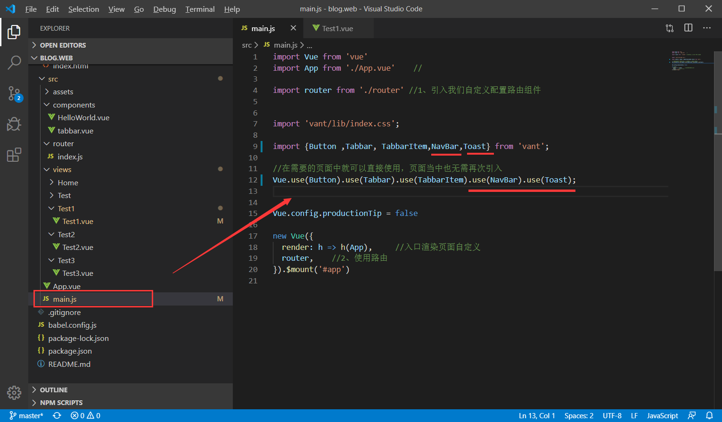Viewport: 722px width, 422px height.
Task: Open the Terminal menu
Action: tap(200, 9)
